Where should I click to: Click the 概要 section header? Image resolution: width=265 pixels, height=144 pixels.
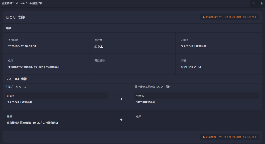(x=9, y=28)
